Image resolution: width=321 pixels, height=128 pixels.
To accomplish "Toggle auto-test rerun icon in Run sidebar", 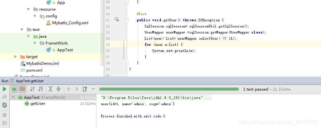I will tap(5, 105).
